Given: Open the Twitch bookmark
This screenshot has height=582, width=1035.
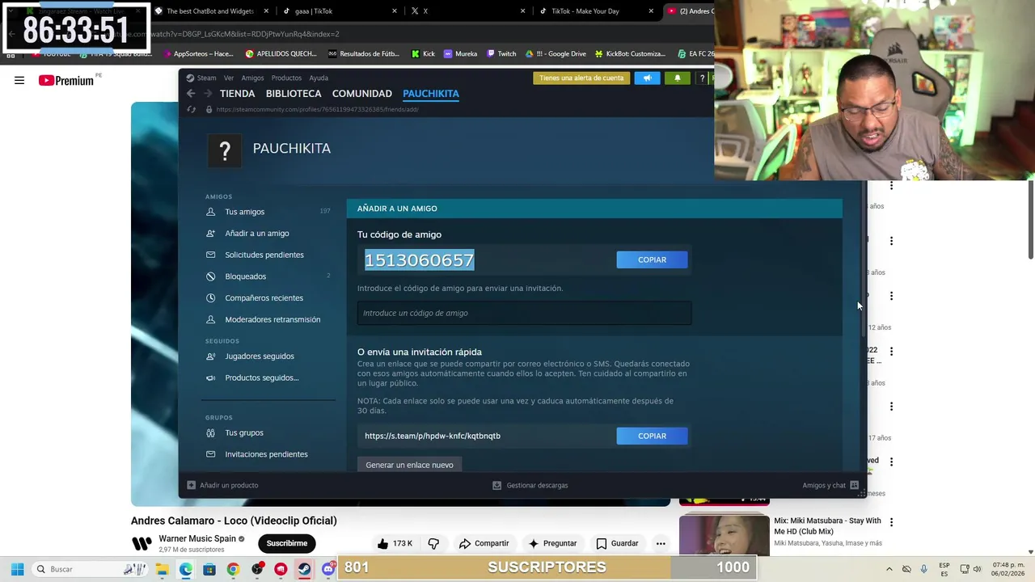Looking at the screenshot, I should coord(501,54).
